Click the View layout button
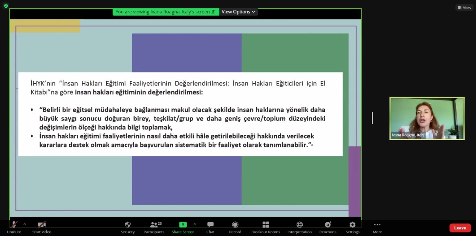The image size is (476, 236). (465, 8)
